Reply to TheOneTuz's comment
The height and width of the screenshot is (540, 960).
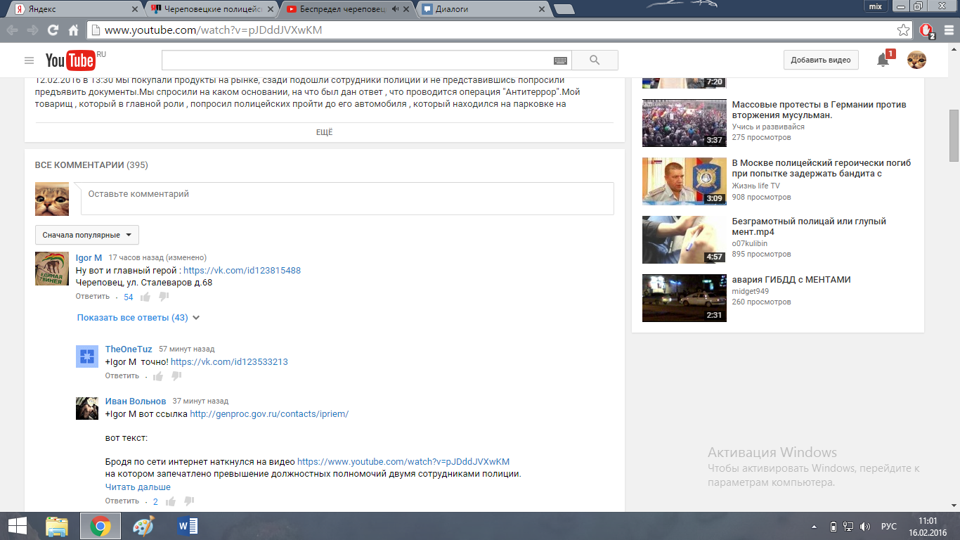(x=122, y=376)
